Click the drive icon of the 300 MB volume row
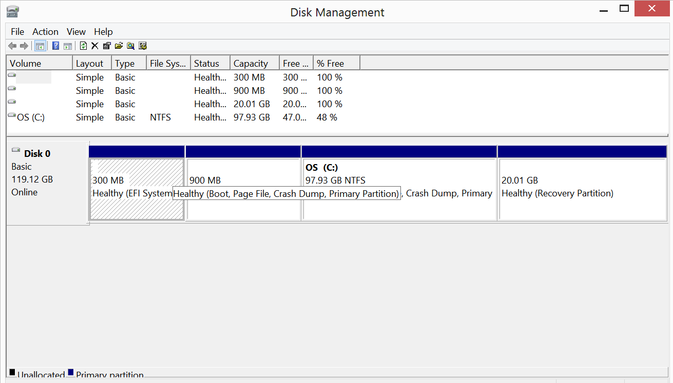This screenshot has width=673, height=383. pyautogui.click(x=12, y=75)
